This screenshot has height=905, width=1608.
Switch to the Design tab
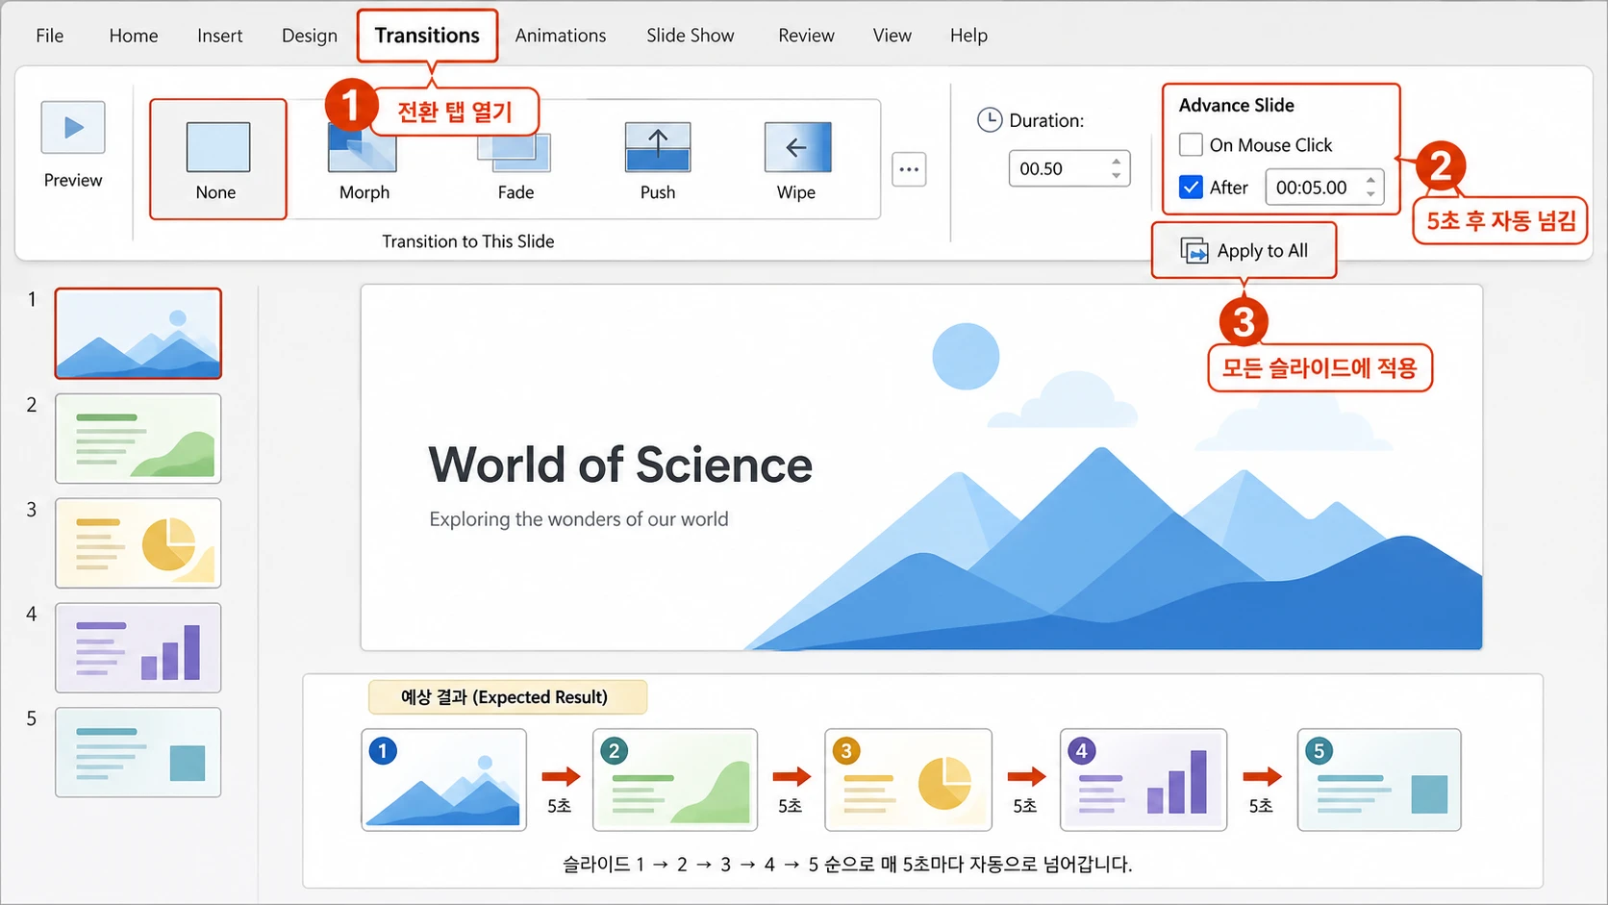click(x=310, y=36)
